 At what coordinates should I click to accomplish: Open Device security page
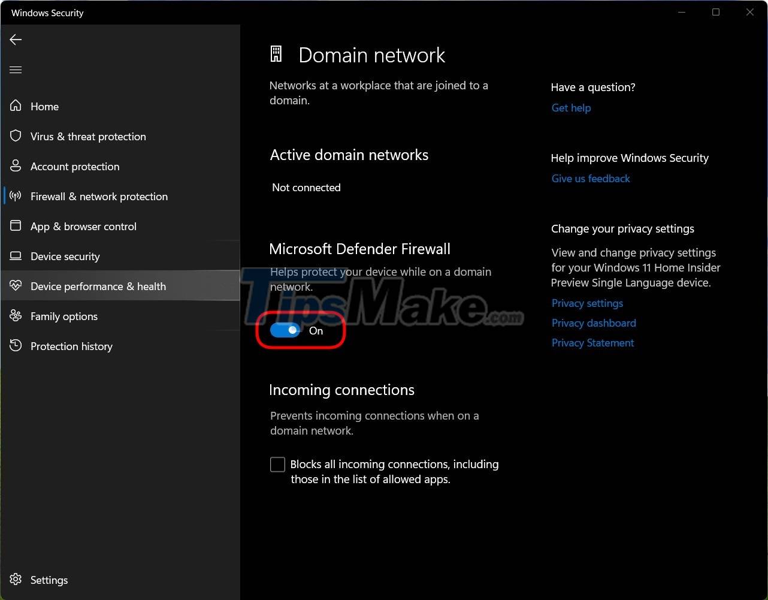pos(120,256)
